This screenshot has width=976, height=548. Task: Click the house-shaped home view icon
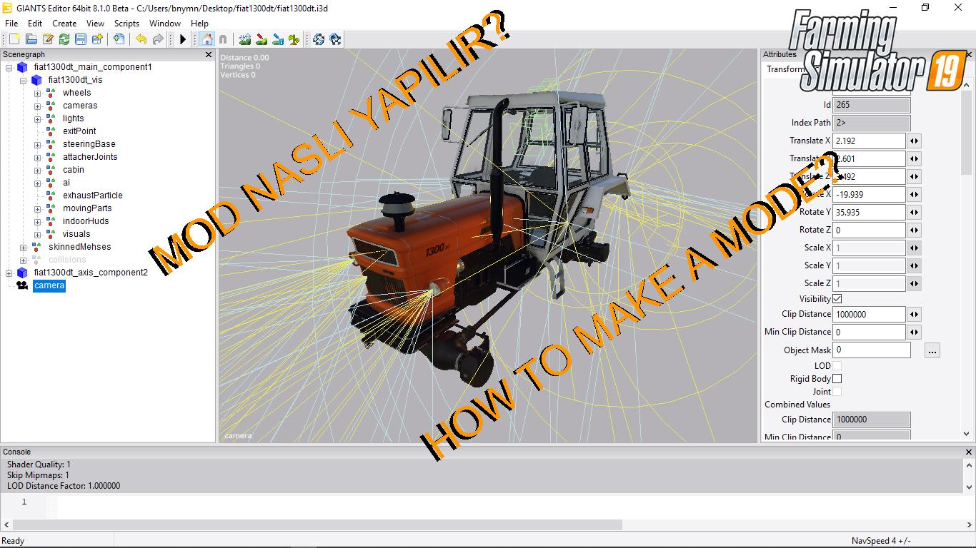click(x=206, y=39)
